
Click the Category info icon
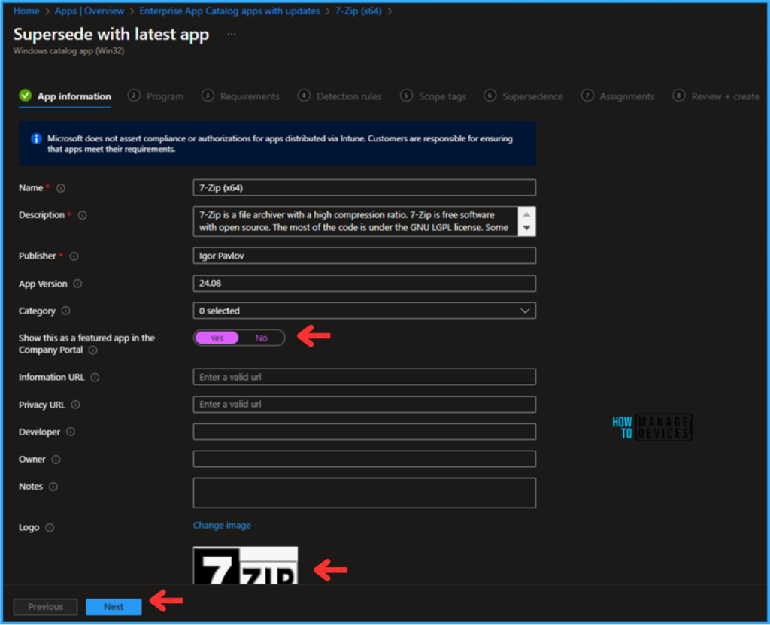[66, 311]
